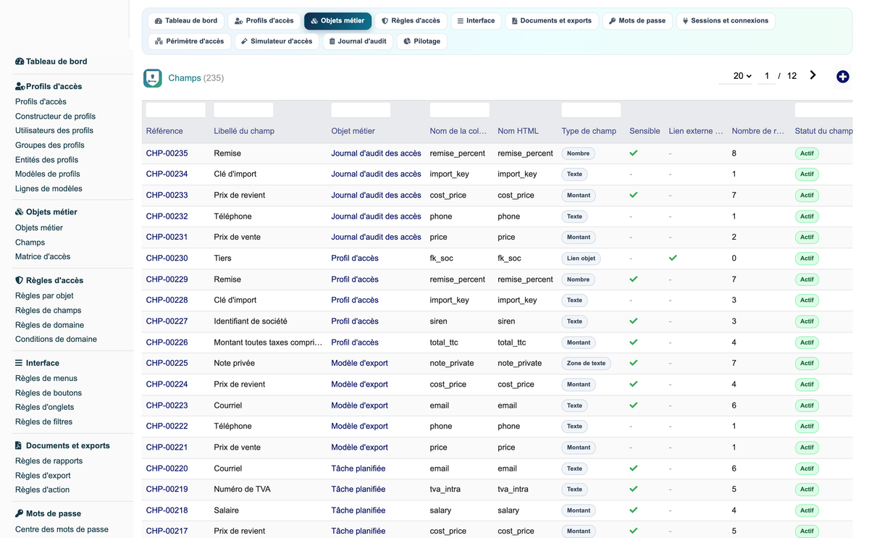
Task: Open the Pilotage tab
Action: (x=422, y=41)
